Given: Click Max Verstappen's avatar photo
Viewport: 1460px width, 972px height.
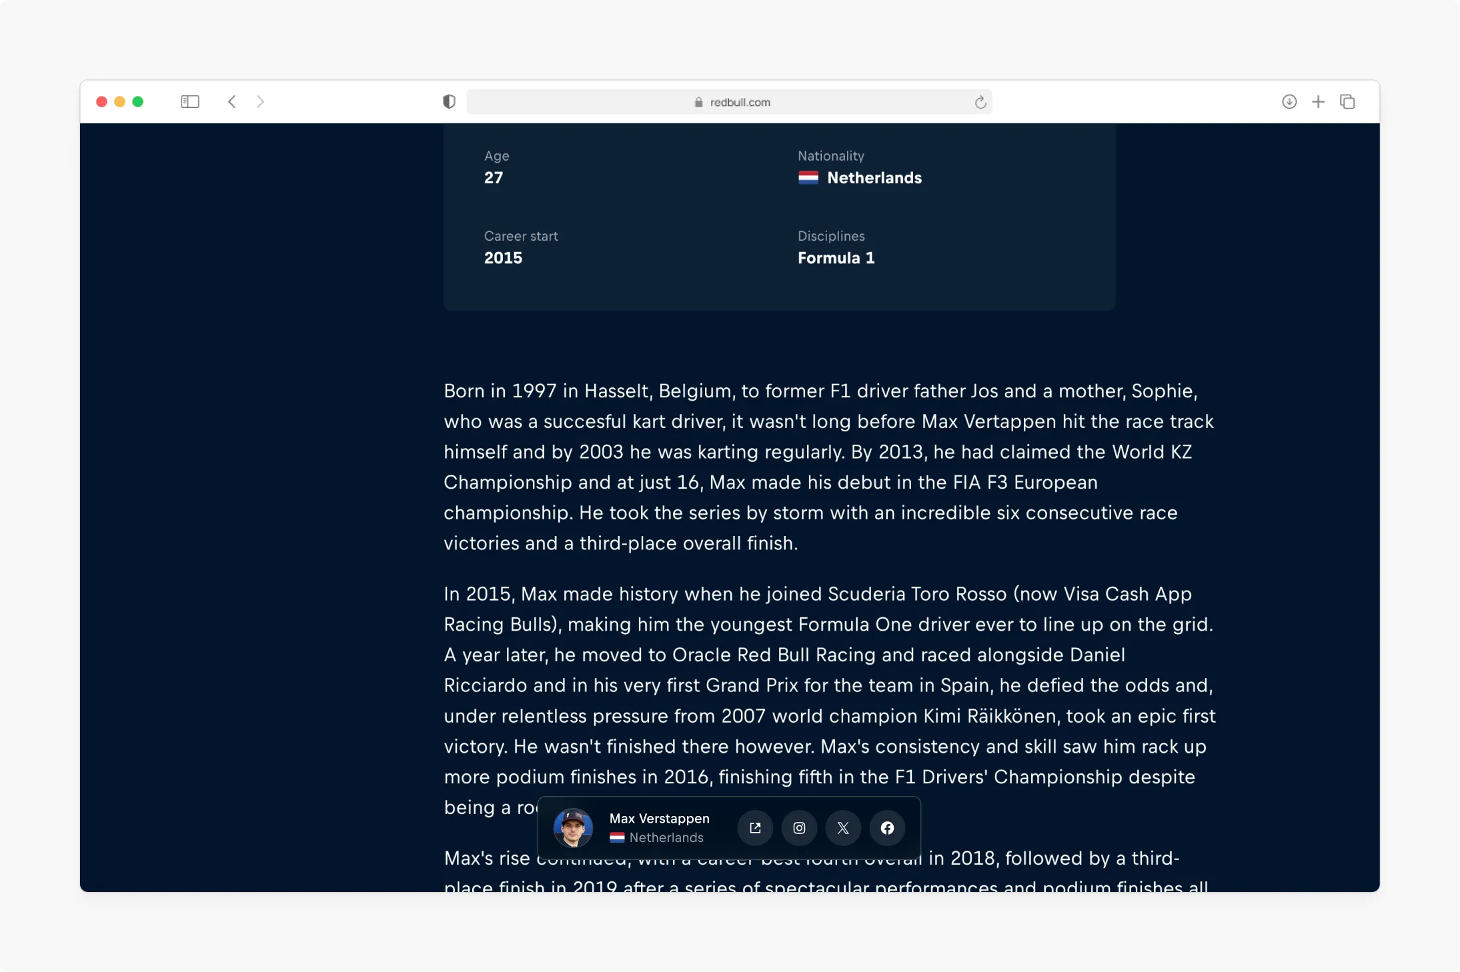Looking at the screenshot, I should point(573,828).
